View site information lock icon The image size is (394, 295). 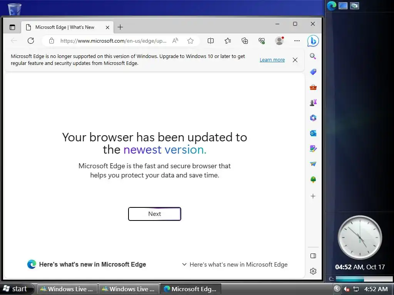(x=52, y=41)
